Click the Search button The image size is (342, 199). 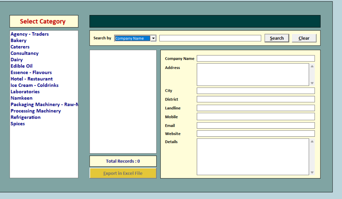click(277, 38)
